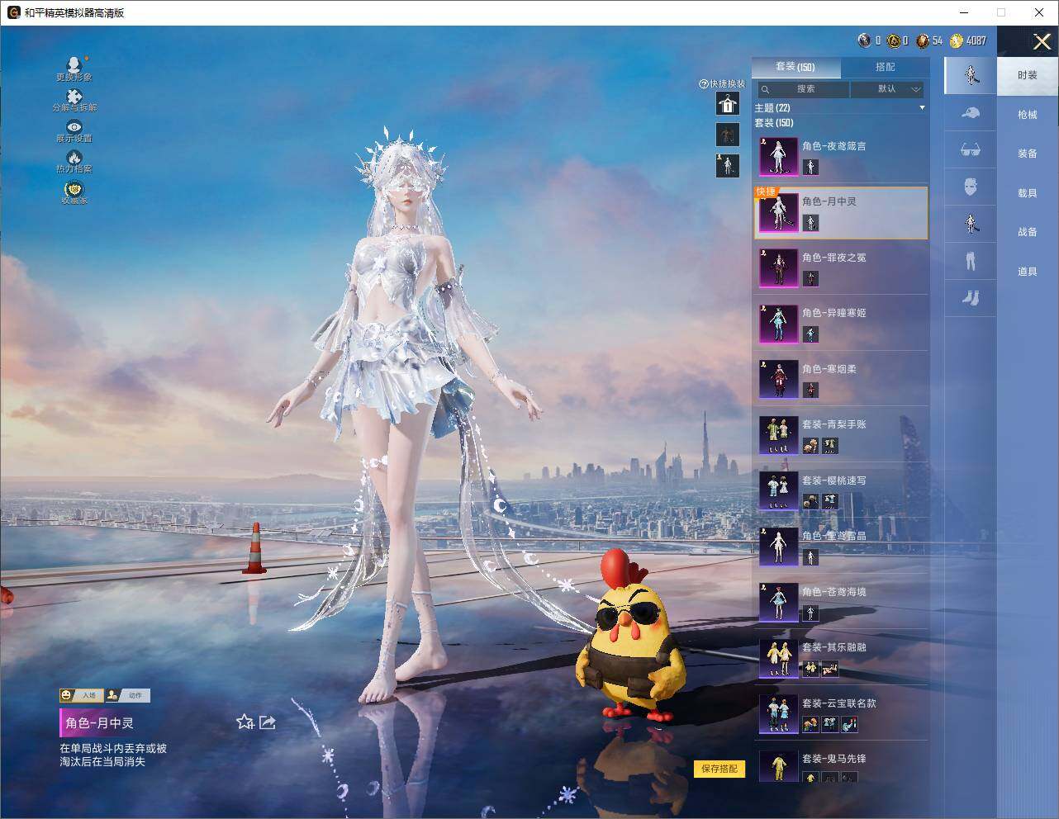Click the bronze currency icon showing 54

point(923,40)
